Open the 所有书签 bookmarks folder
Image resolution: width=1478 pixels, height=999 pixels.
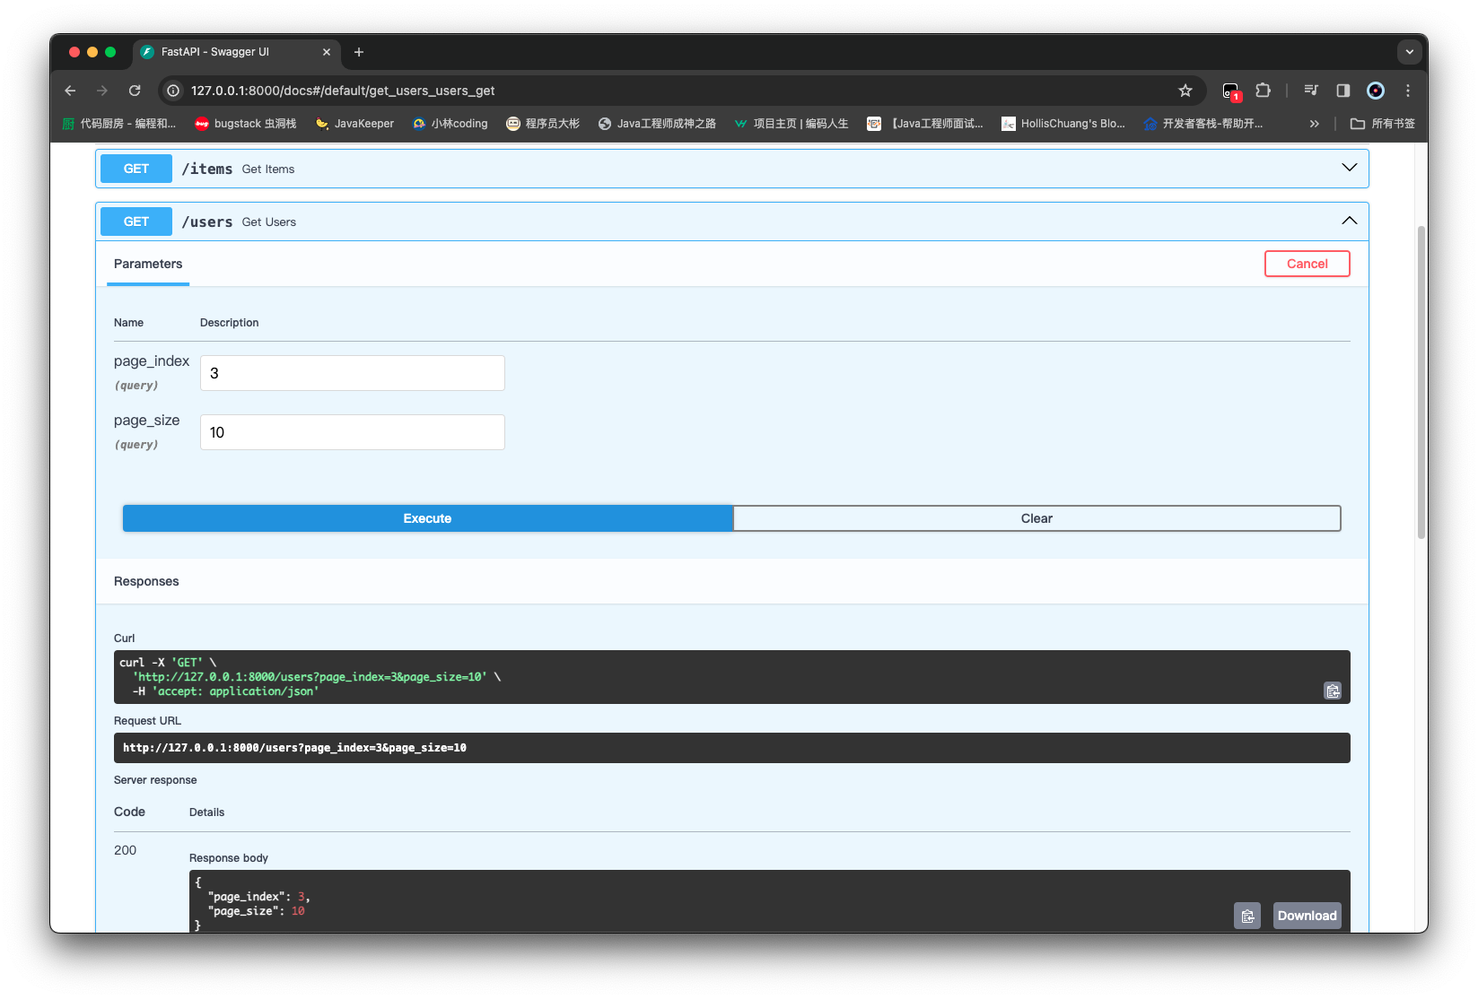pos(1383,124)
